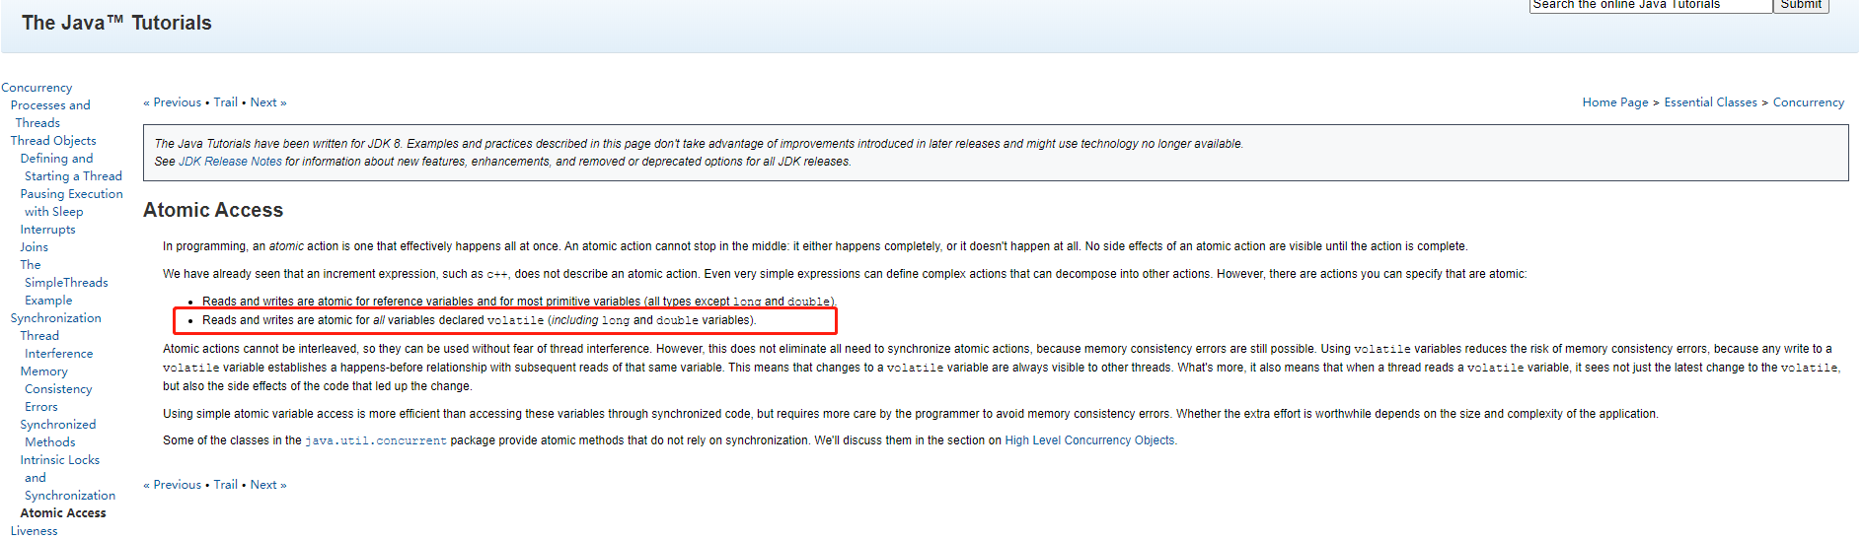The image size is (1864, 539).
Task: Open Thread Objects sidebar link
Action: 53,141
